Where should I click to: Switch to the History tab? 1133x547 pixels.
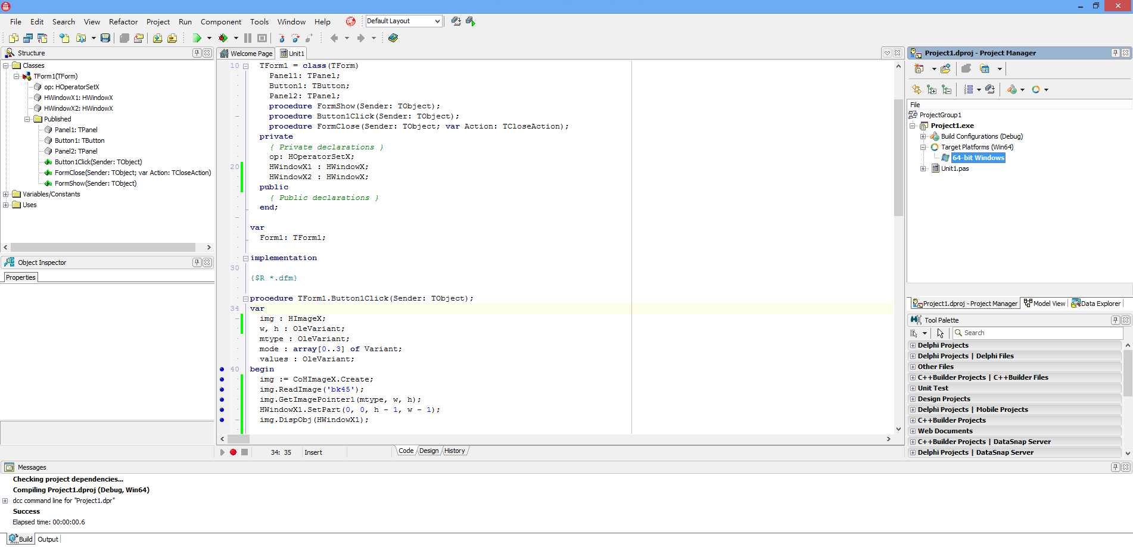455,451
